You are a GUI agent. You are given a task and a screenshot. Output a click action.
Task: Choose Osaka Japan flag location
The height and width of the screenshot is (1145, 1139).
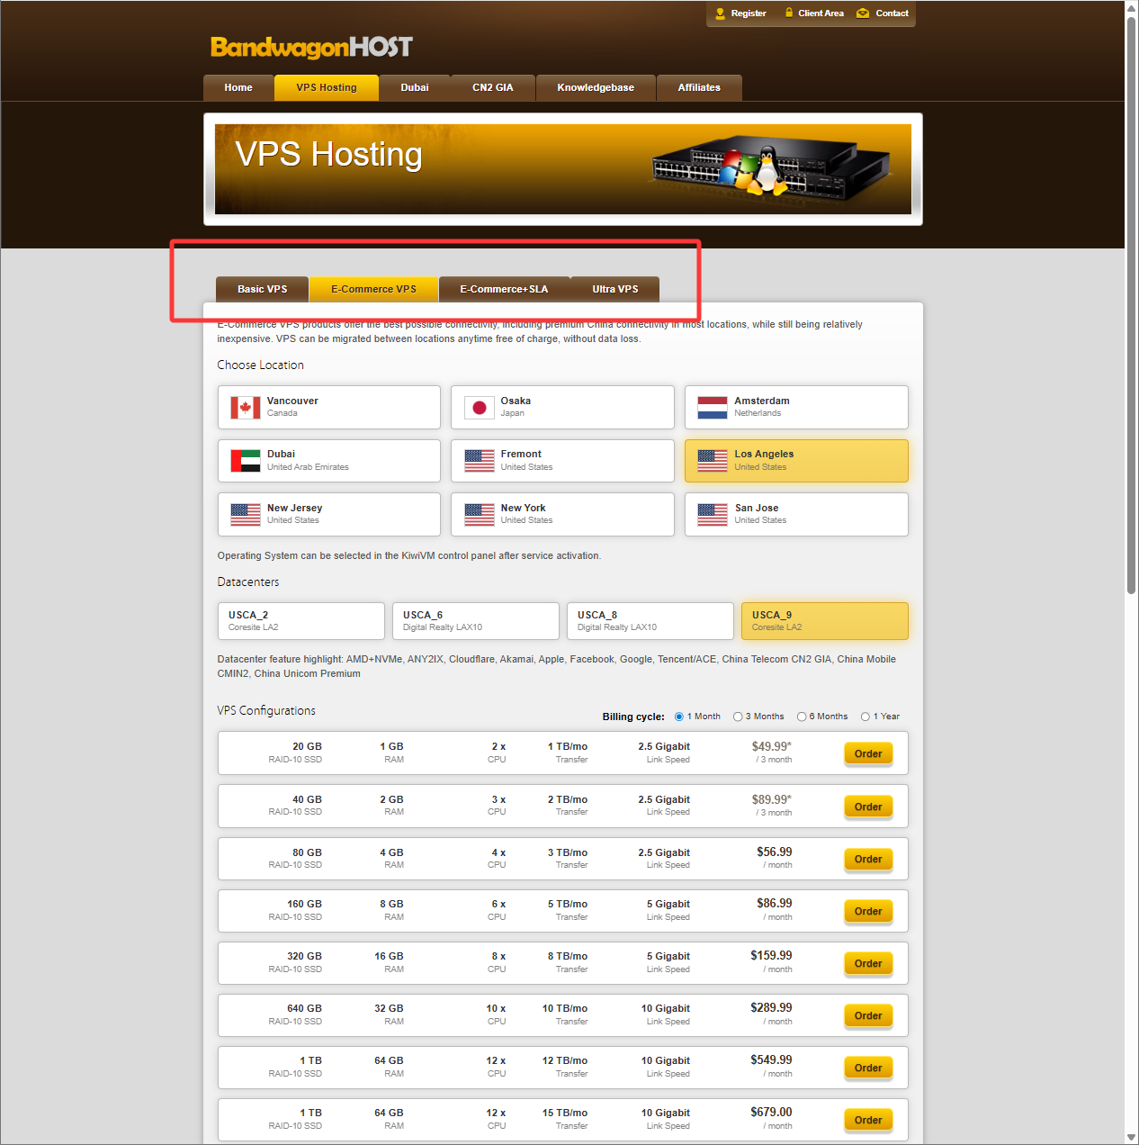pos(479,408)
